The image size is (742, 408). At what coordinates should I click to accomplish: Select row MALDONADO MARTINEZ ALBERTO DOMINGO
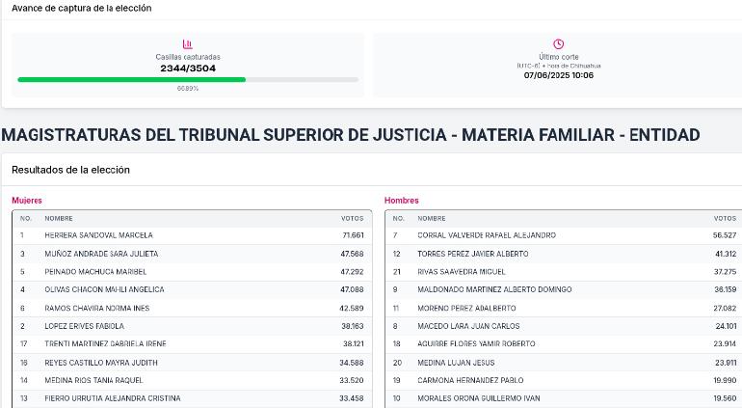(x=564, y=289)
